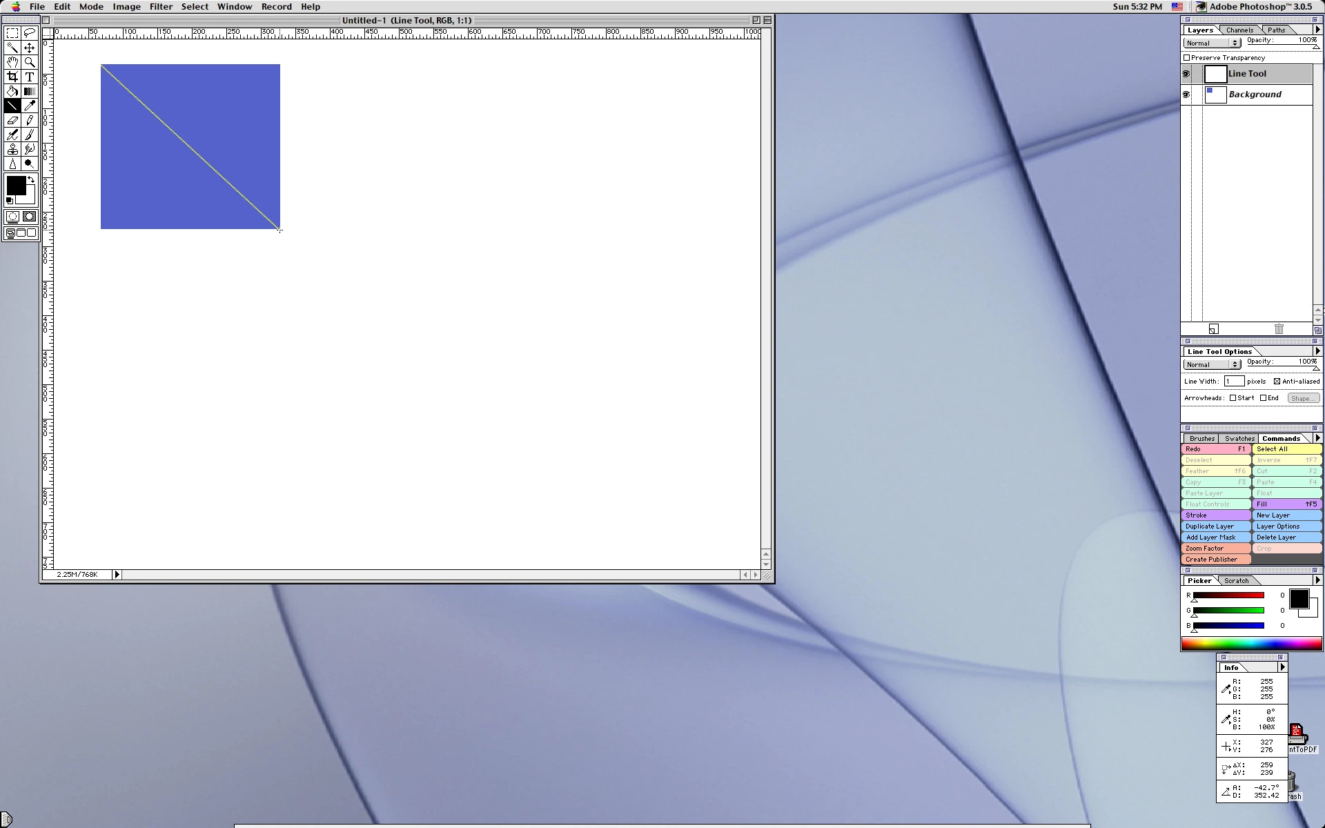Switch to the Channels tab

(1239, 30)
